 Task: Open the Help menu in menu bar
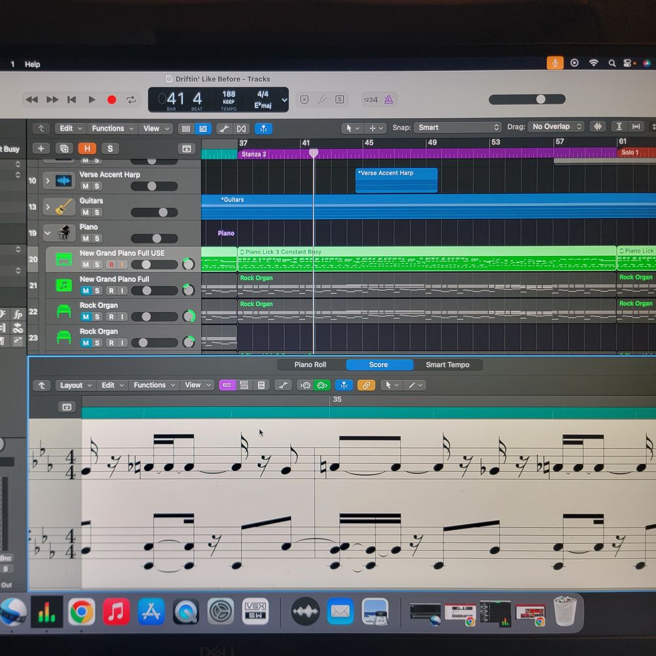pos(32,64)
